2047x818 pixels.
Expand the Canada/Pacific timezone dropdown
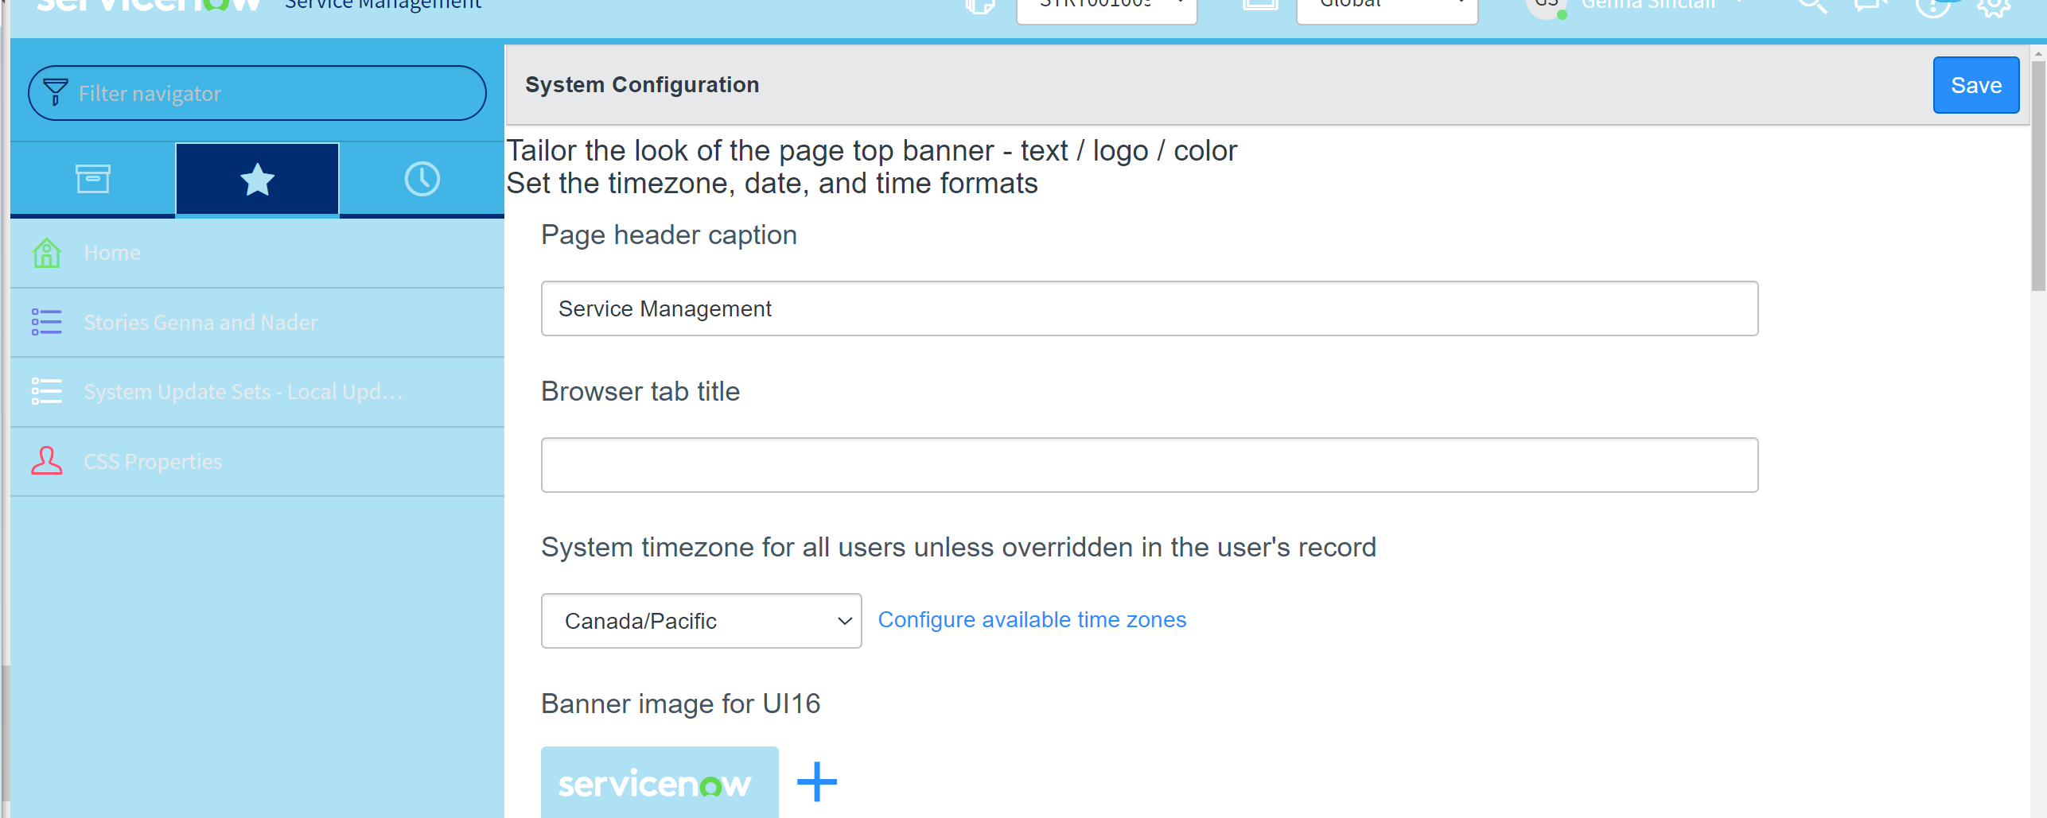point(701,621)
